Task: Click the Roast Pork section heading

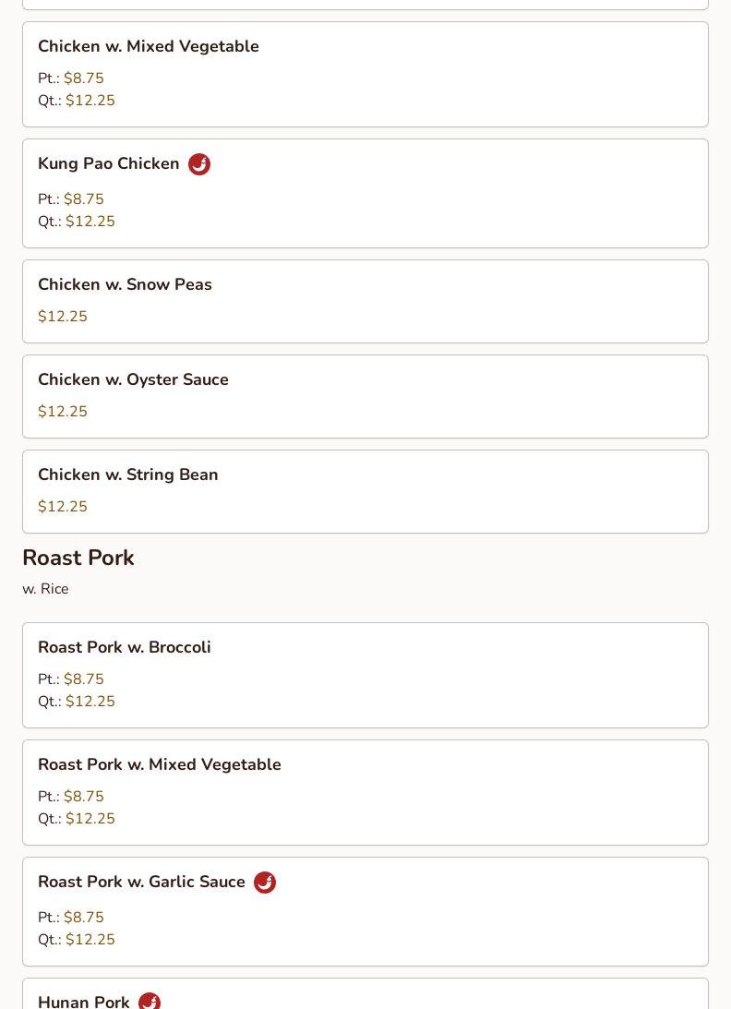Action: click(78, 558)
